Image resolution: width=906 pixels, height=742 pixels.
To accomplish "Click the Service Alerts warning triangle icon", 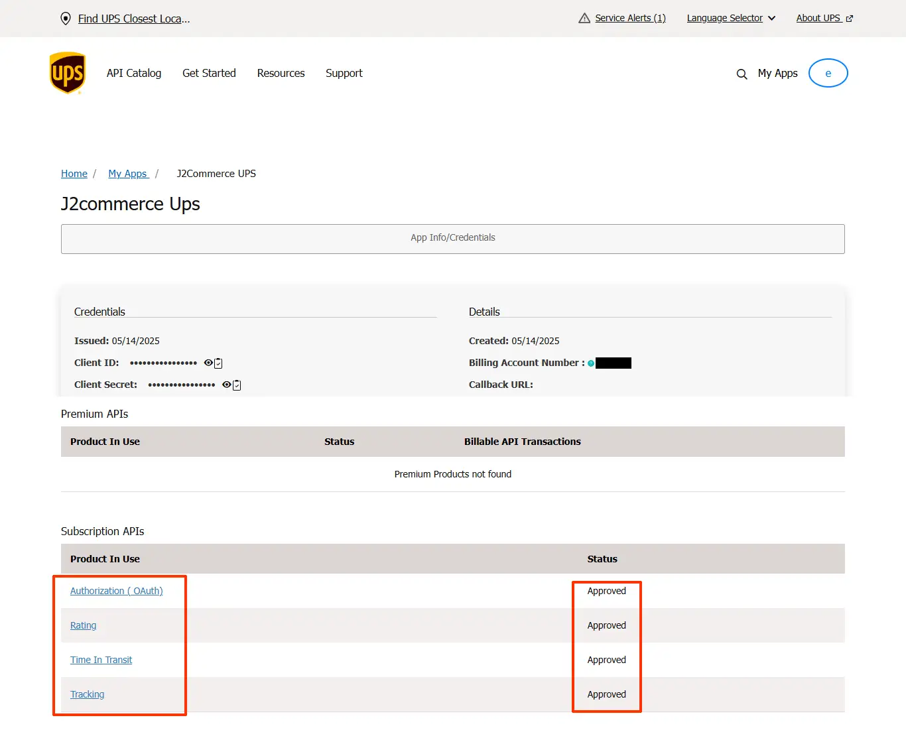I will [584, 18].
